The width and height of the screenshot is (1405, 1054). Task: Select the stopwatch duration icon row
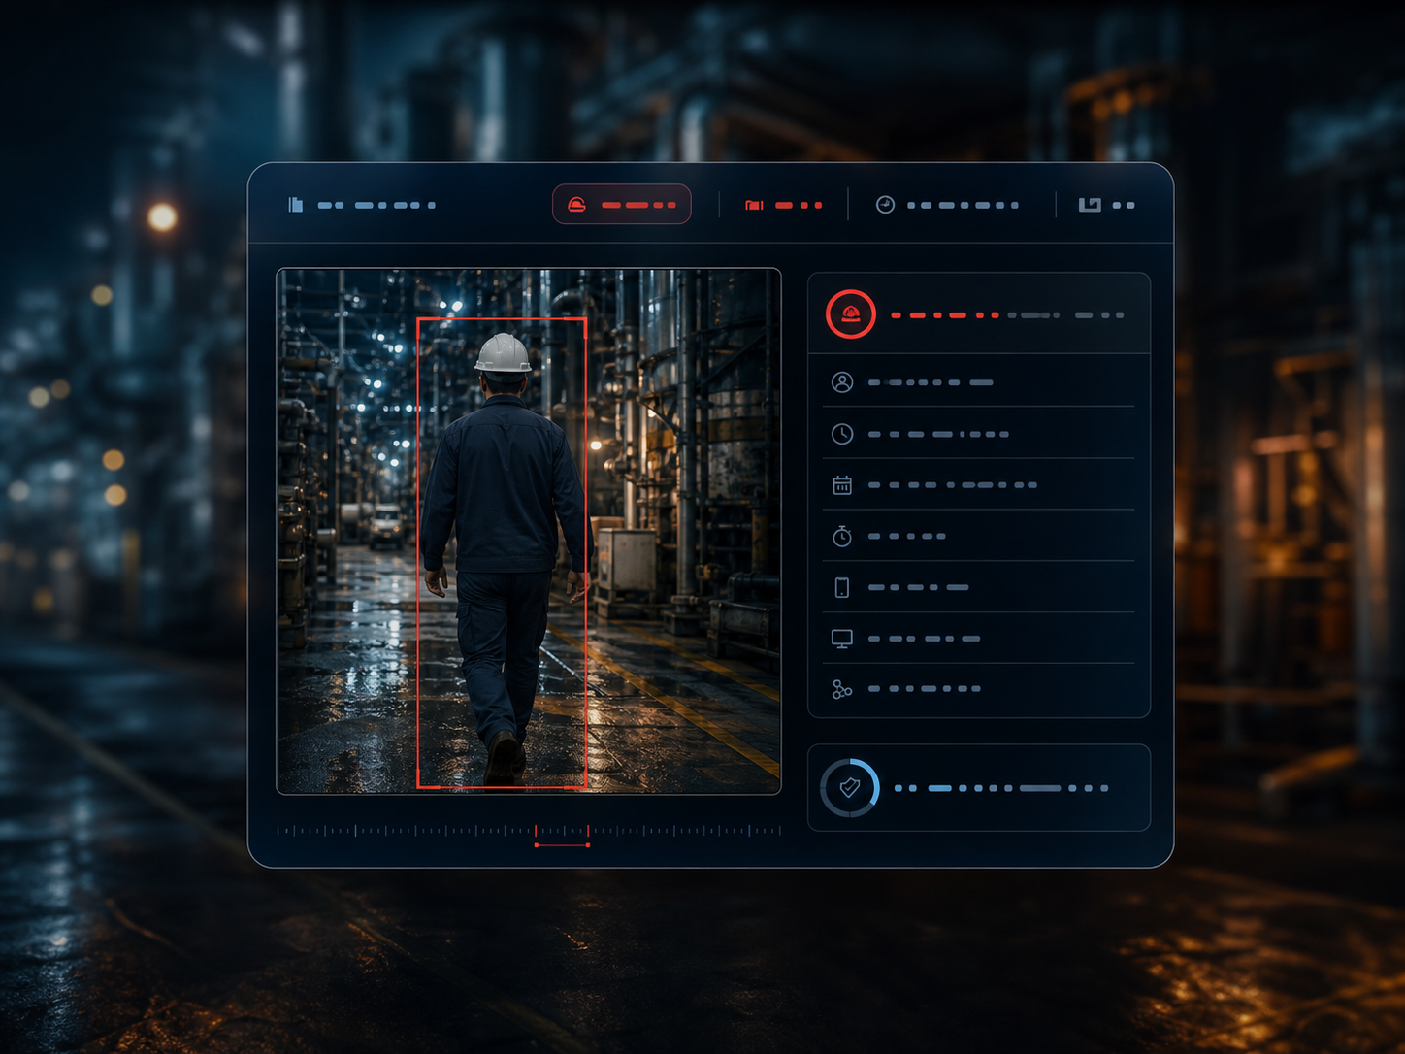coord(979,536)
